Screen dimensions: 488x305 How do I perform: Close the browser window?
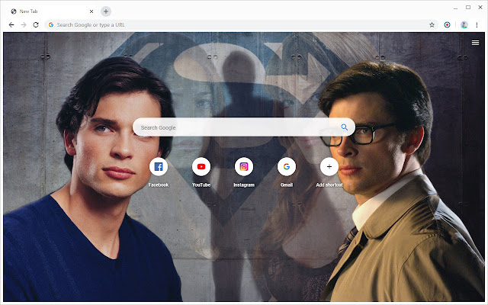point(480,7)
